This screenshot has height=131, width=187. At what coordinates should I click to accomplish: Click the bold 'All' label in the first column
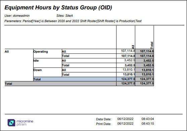[x=7, y=52]
